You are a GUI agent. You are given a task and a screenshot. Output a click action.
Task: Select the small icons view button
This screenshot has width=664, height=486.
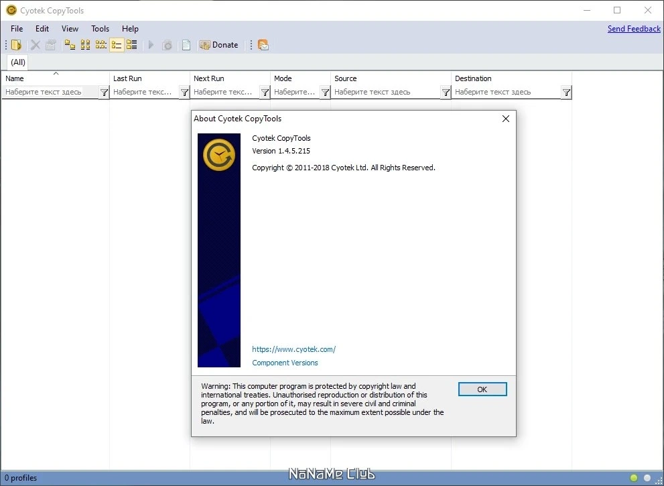86,45
